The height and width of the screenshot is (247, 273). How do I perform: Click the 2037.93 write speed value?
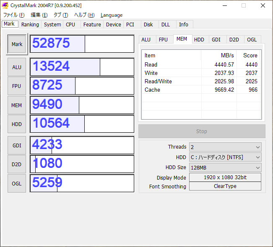tap(224, 73)
